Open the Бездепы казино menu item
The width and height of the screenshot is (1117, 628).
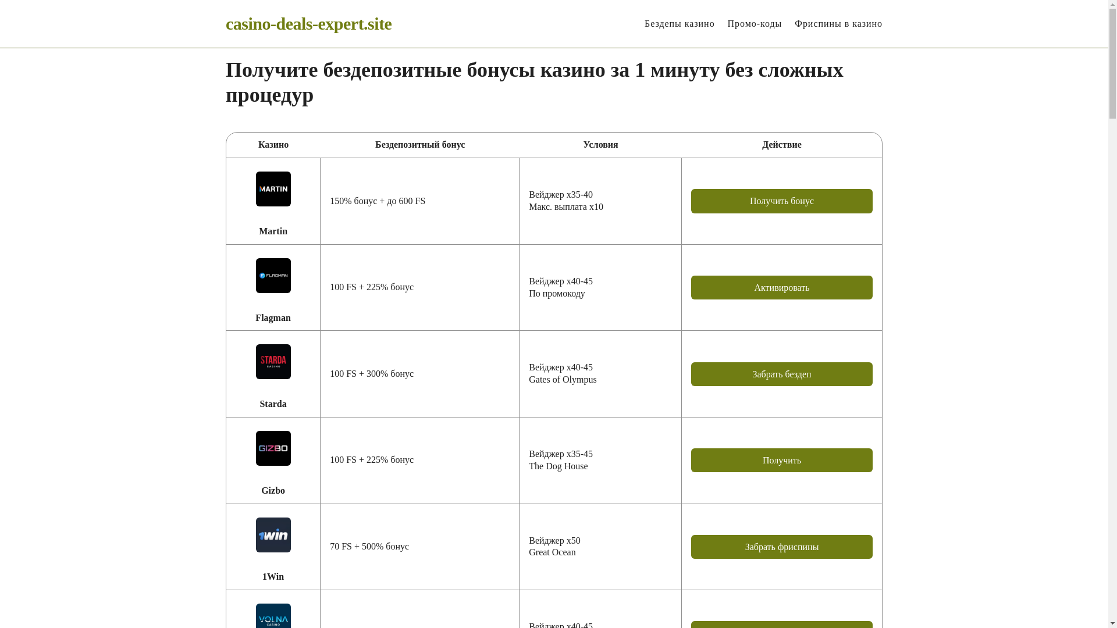679,24
